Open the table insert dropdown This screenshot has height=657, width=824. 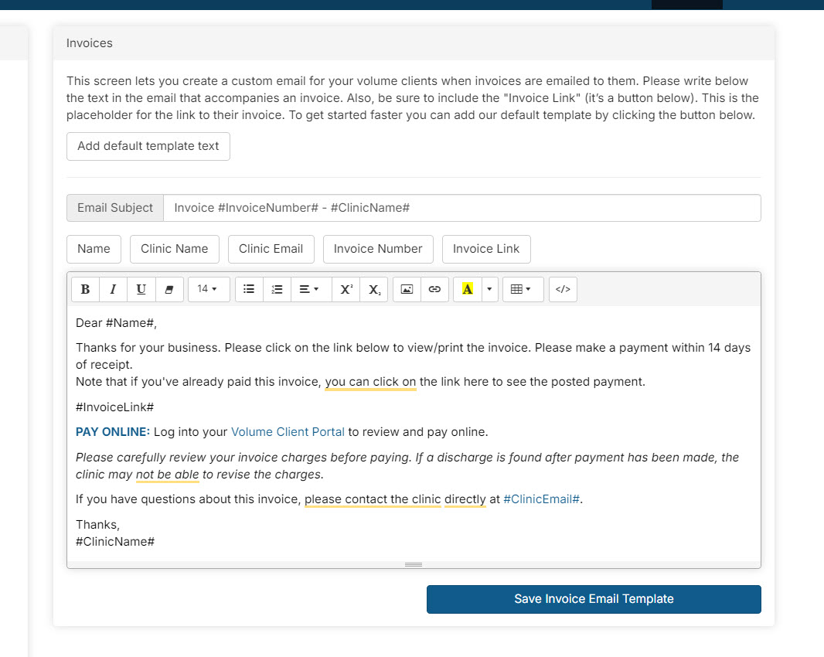pyautogui.click(x=523, y=289)
